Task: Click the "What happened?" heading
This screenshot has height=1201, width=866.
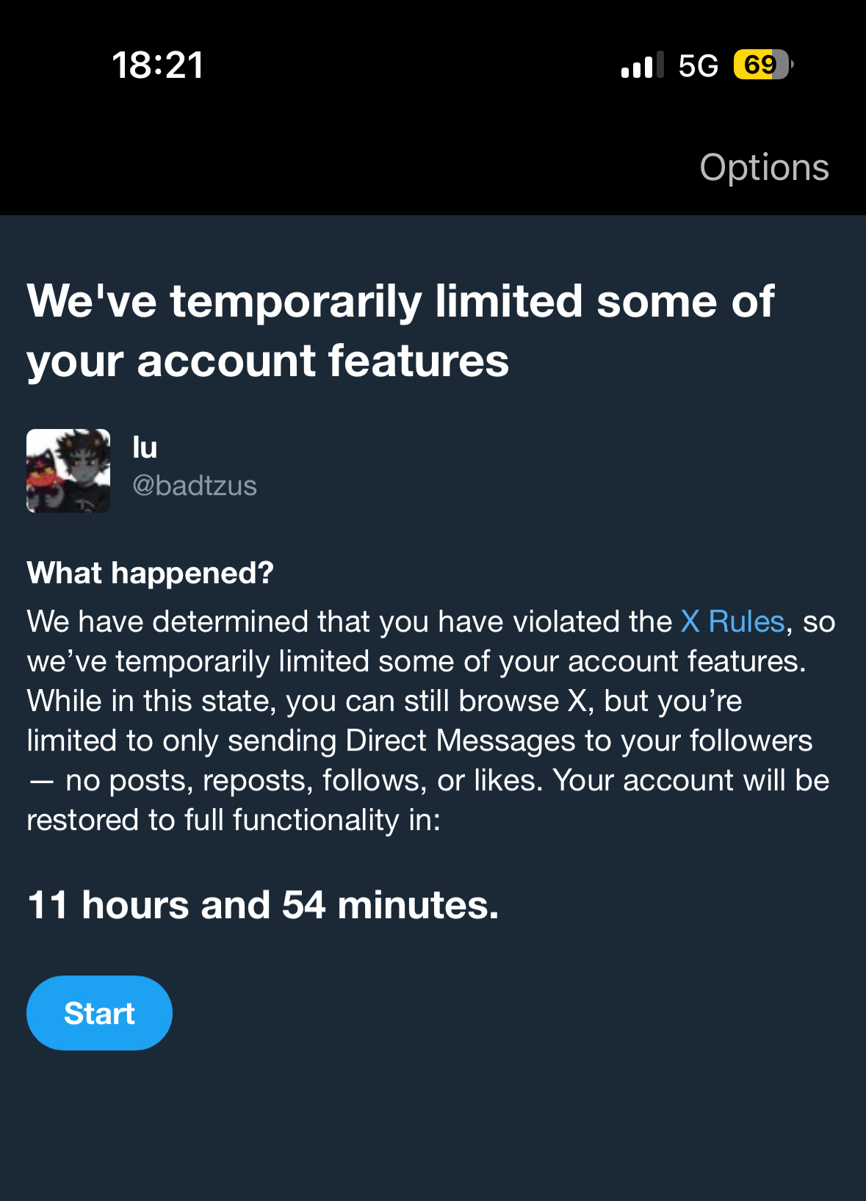Action: pyautogui.click(x=150, y=573)
